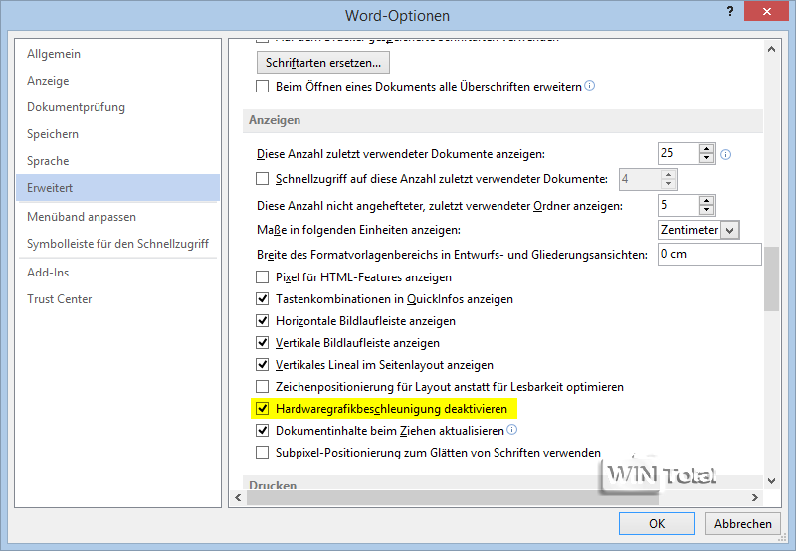Decrease recent documents count with down arrow

tap(706, 158)
